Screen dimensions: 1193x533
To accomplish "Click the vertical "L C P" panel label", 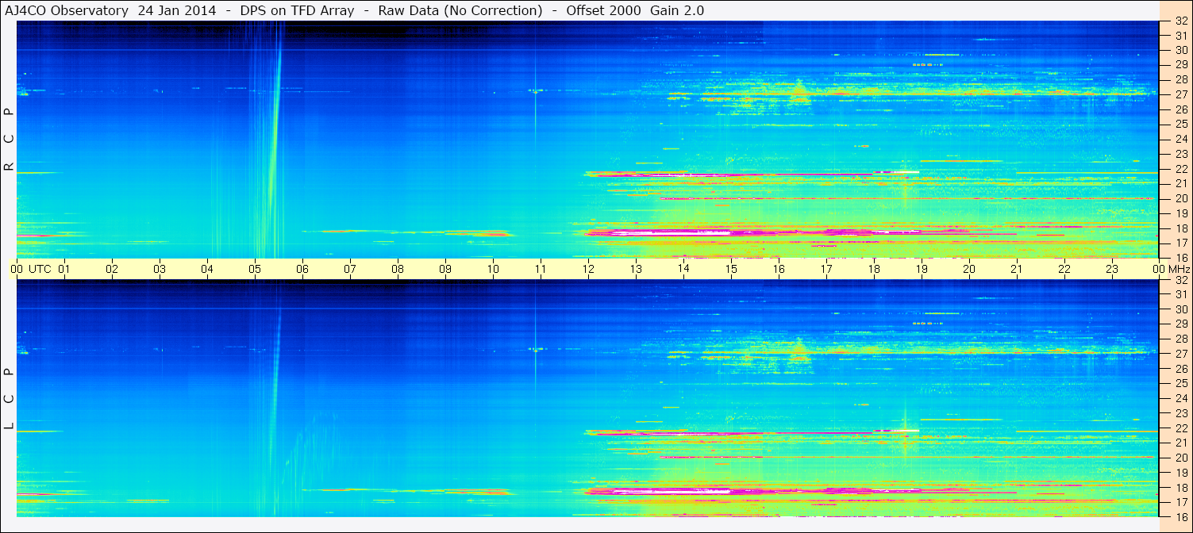I will [10, 398].
